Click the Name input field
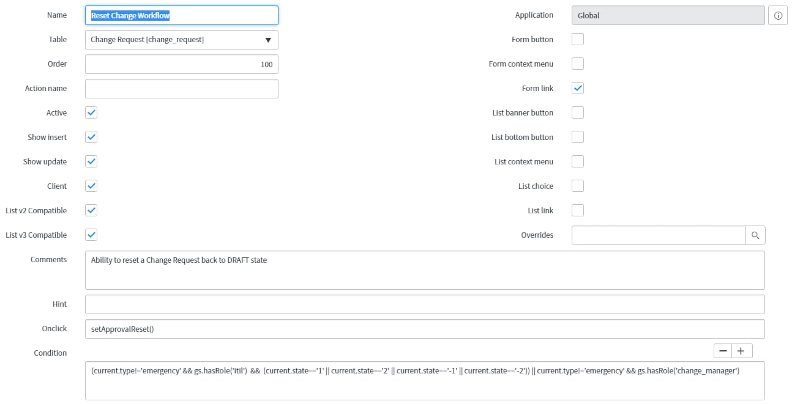The image size is (792, 404). pyautogui.click(x=182, y=15)
